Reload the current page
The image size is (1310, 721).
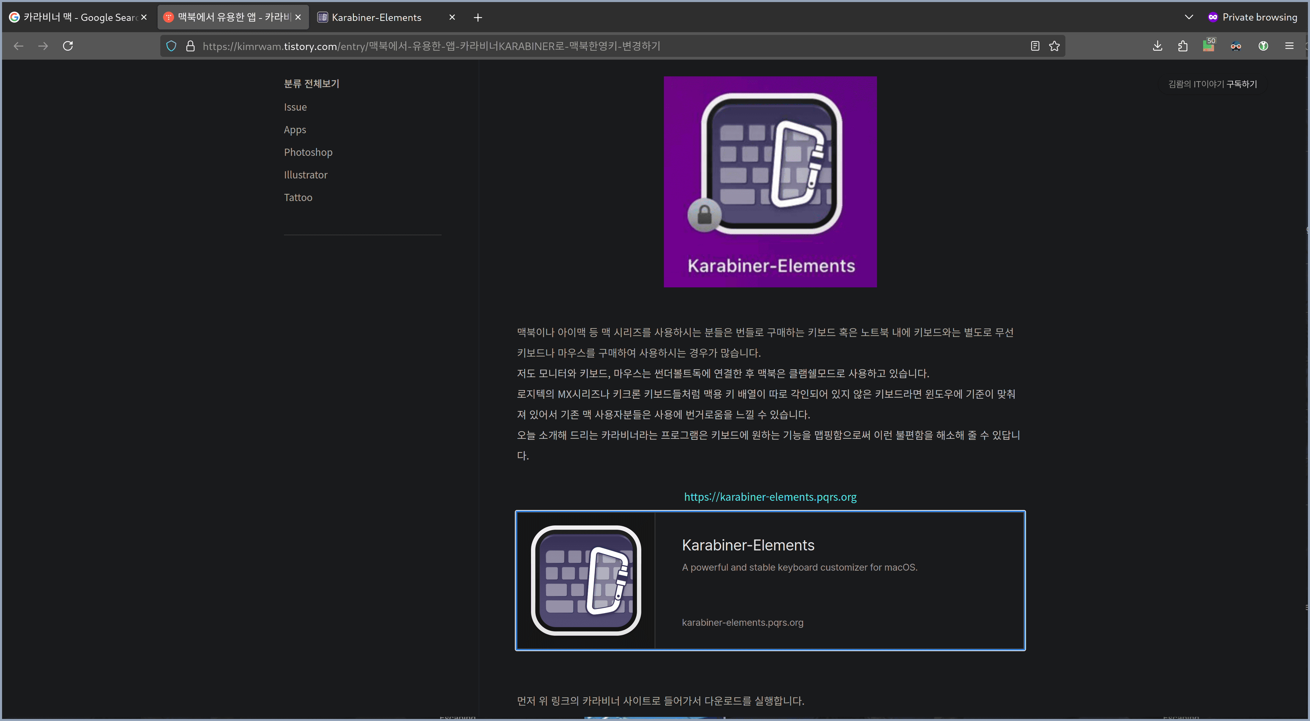67,46
